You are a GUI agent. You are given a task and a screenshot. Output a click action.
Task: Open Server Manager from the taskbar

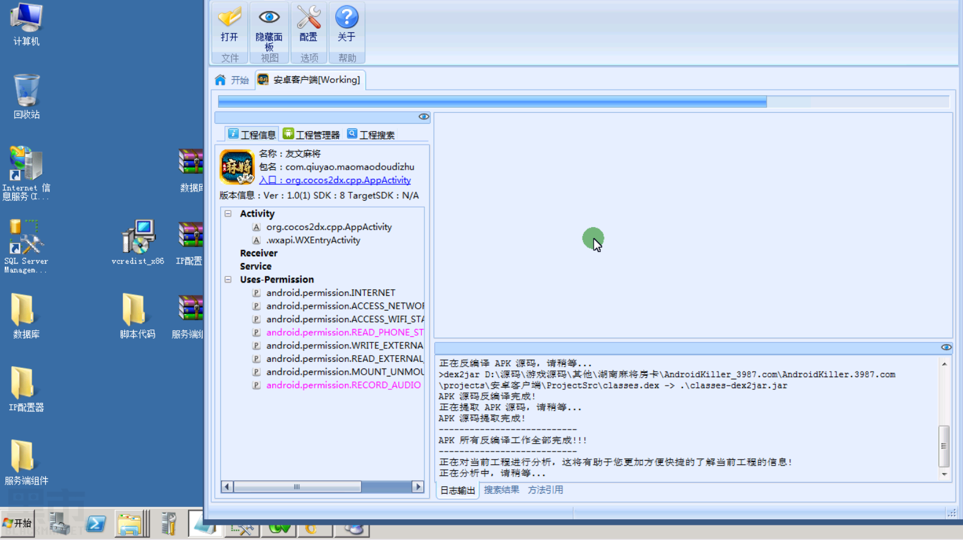(60, 524)
